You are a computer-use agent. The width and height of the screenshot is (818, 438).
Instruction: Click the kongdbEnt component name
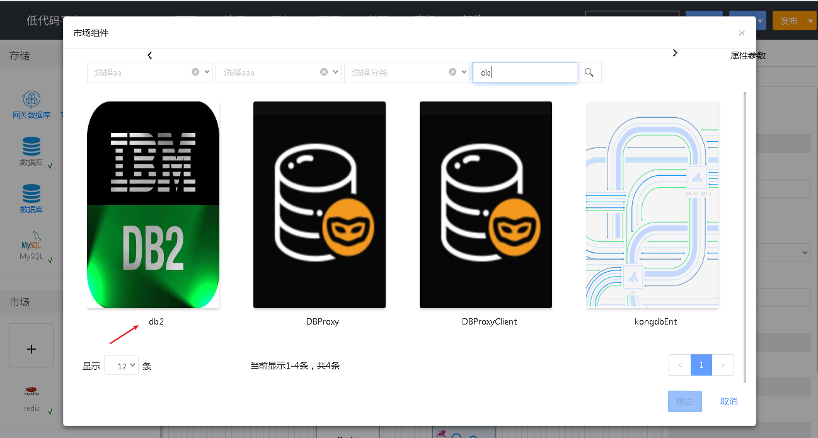tap(655, 321)
